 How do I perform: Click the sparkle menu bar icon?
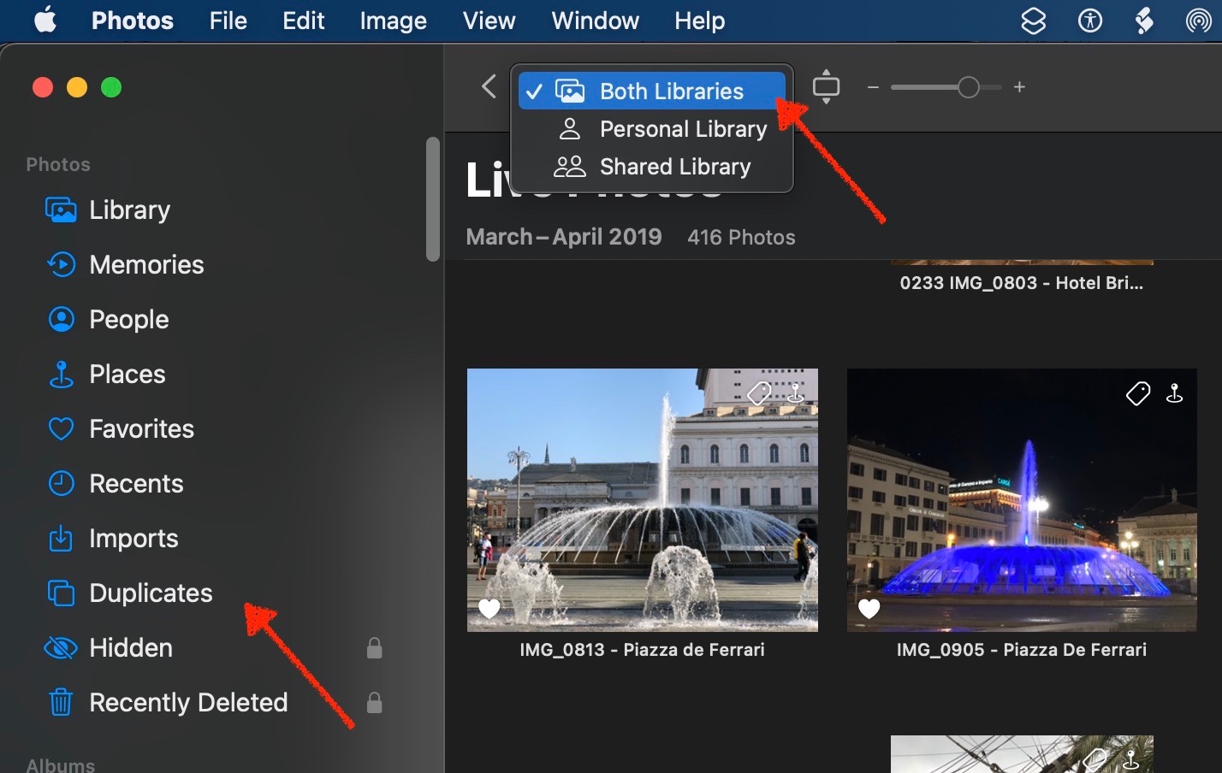pyautogui.click(x=1144, y=21)
